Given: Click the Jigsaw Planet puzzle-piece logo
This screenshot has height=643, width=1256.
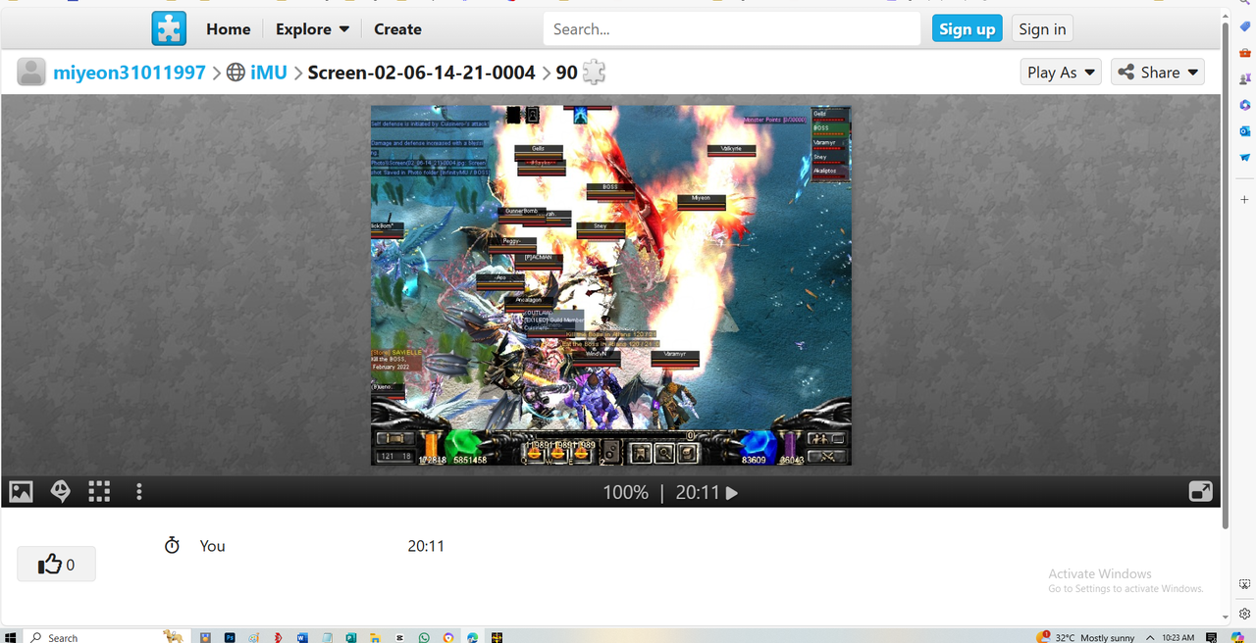Looking at the screenshot, I should 169,28.
